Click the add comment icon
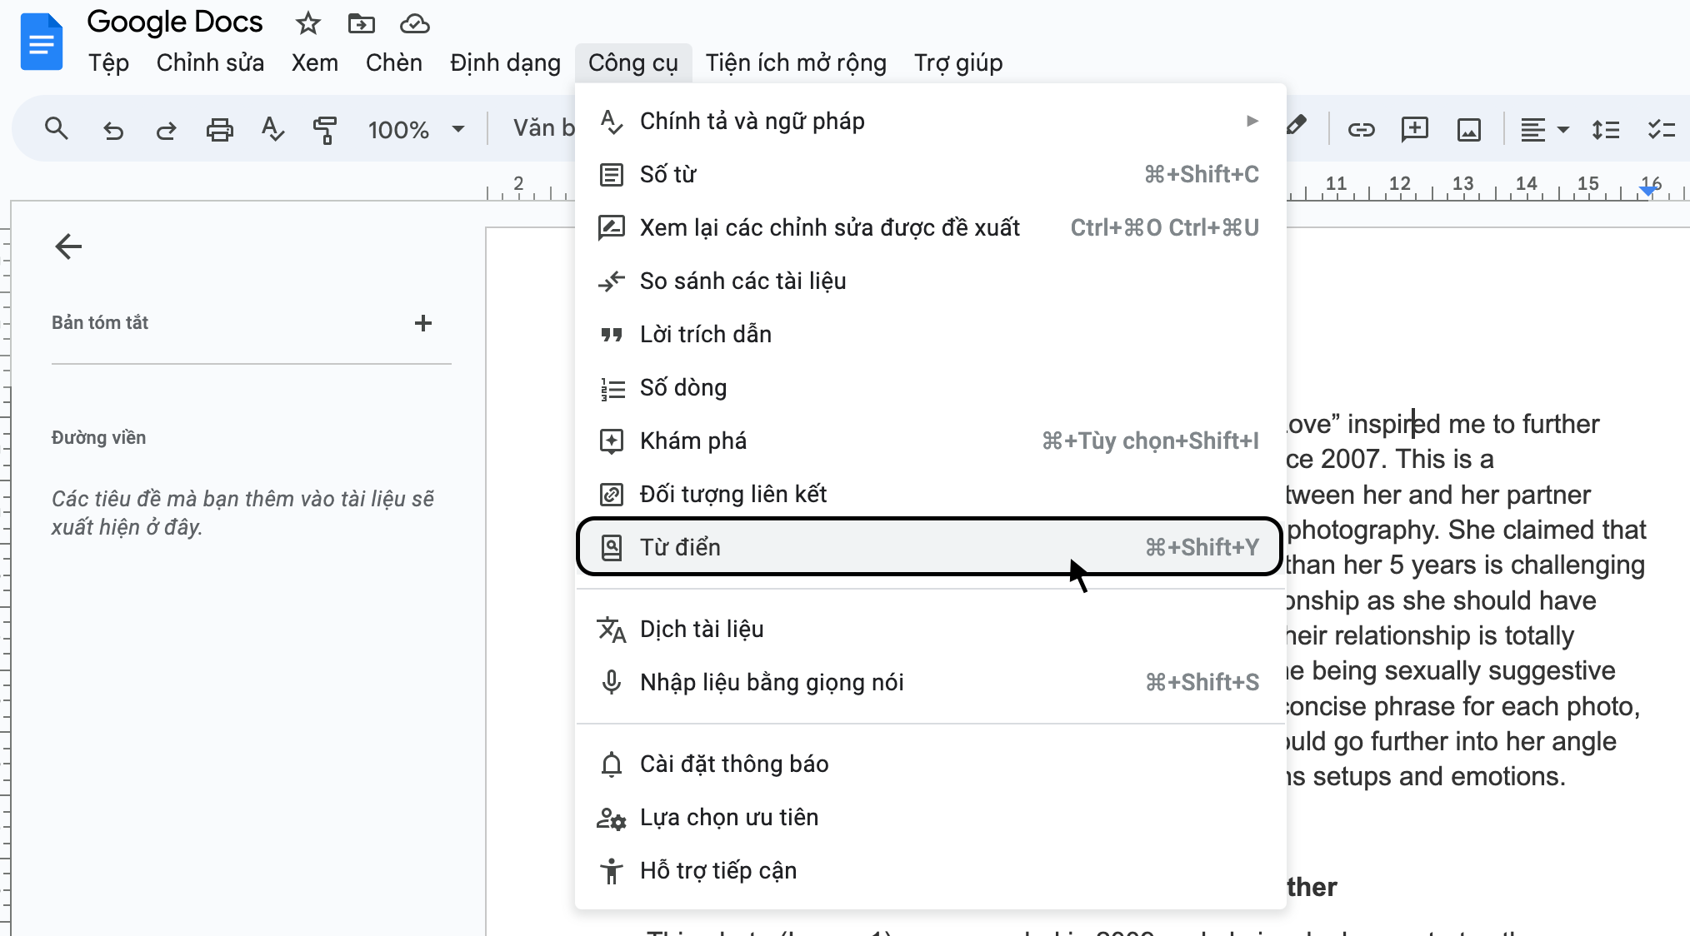Screen dimensions: 1690x936 [1414, 129]
